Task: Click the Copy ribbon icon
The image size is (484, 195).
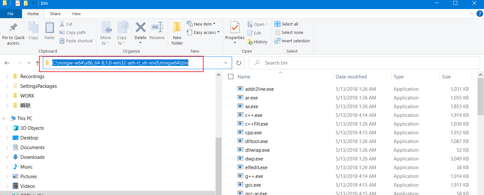Action: pyautogui.click(x=33, y=27)
